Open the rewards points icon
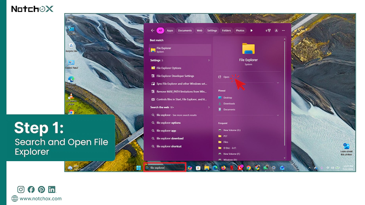Image resolution: width=365 pixels, height=205 pixels. tap(268, 30)
